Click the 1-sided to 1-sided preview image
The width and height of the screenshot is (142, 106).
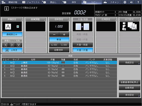[82, 26]
